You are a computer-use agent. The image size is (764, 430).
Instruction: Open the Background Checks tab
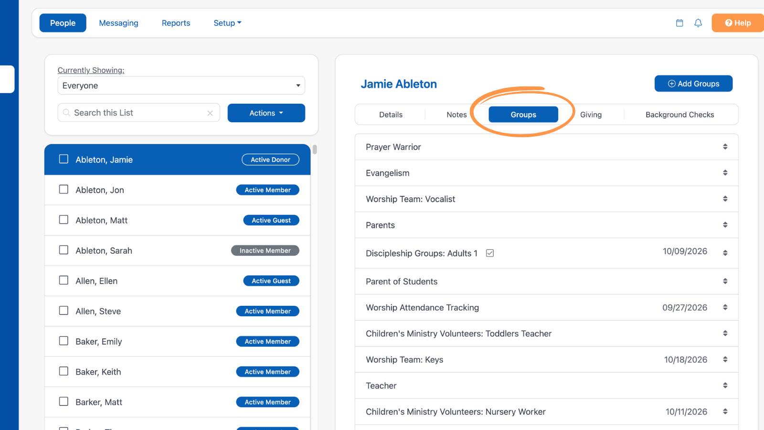point(680,115)
